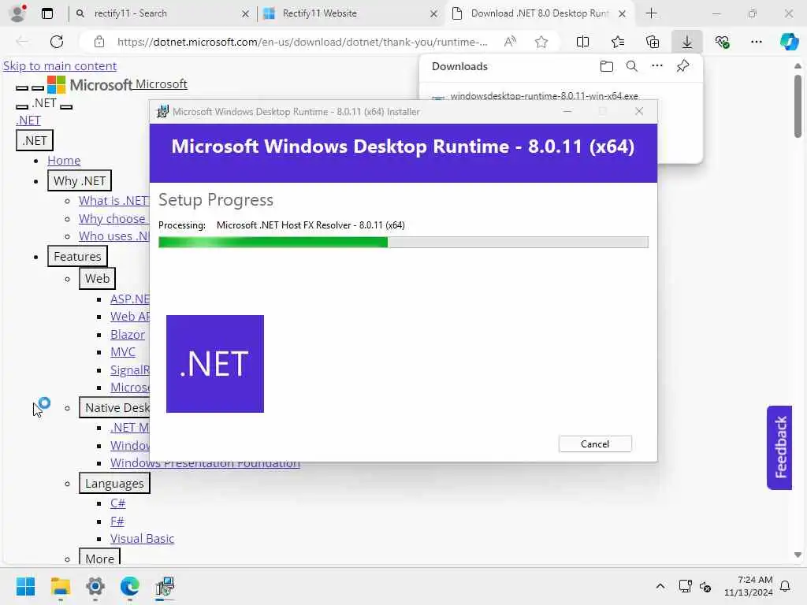Image resolution: width=807 pixels, height=605 pixels.
Task: Click the page vertical scrollbar thumb
Action: 798,106
